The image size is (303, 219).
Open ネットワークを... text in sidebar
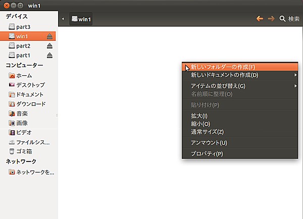[35, 172]
